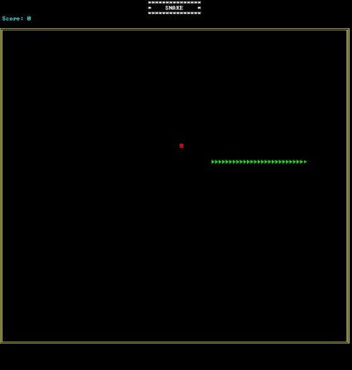Click the middle of the green snake body
Viewport: 352px width, 370px height.
[x=259, y=162]
